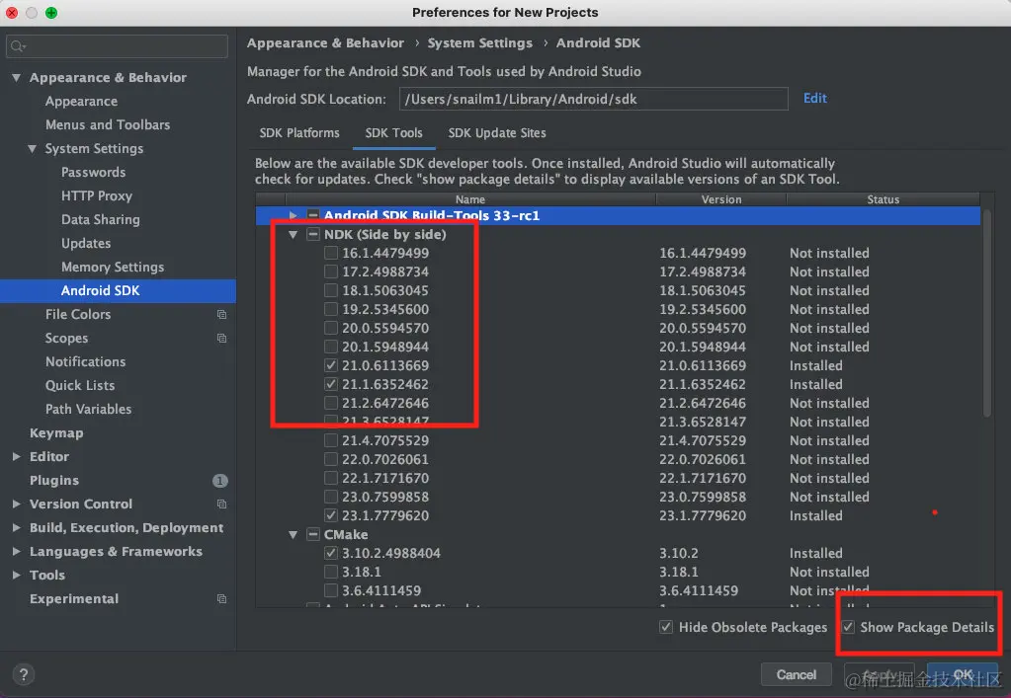This screenshot has width=1011, height=698.
Task: Click the SDK tools list vertical scrollbar
Action: 986,312
